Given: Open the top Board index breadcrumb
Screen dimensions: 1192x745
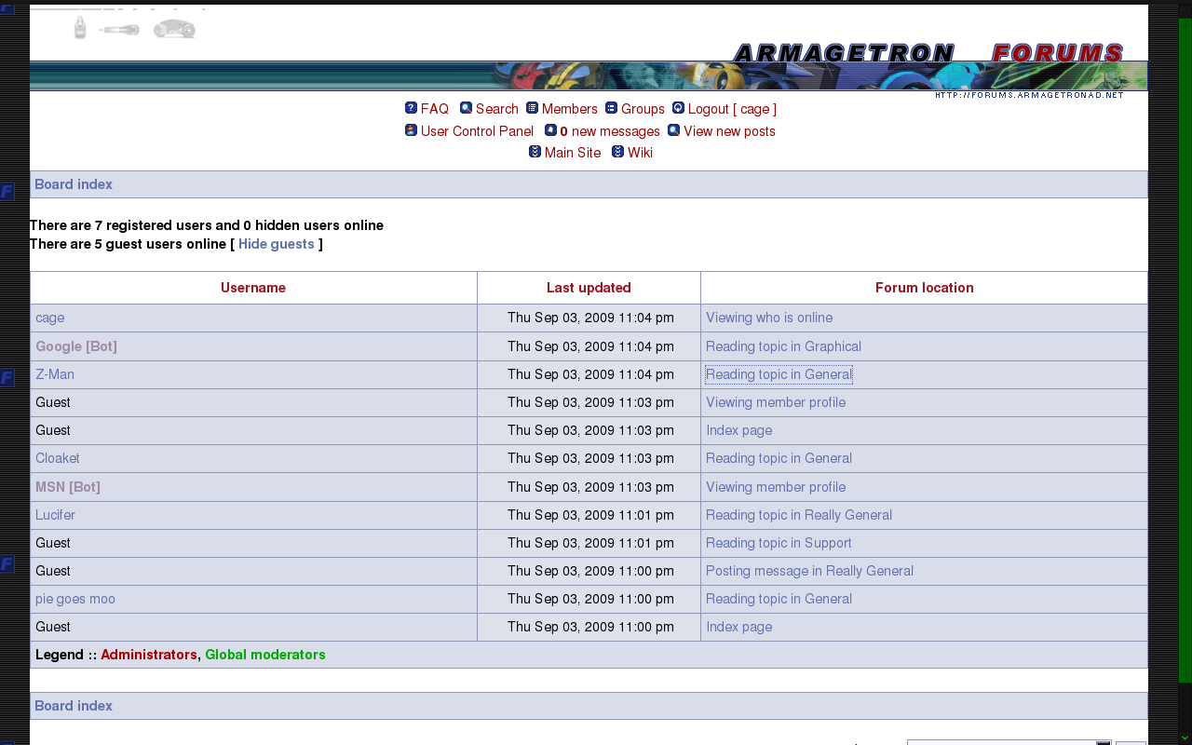Looking at the screenshot, I should pyautogui.click(x=74, y=184).
